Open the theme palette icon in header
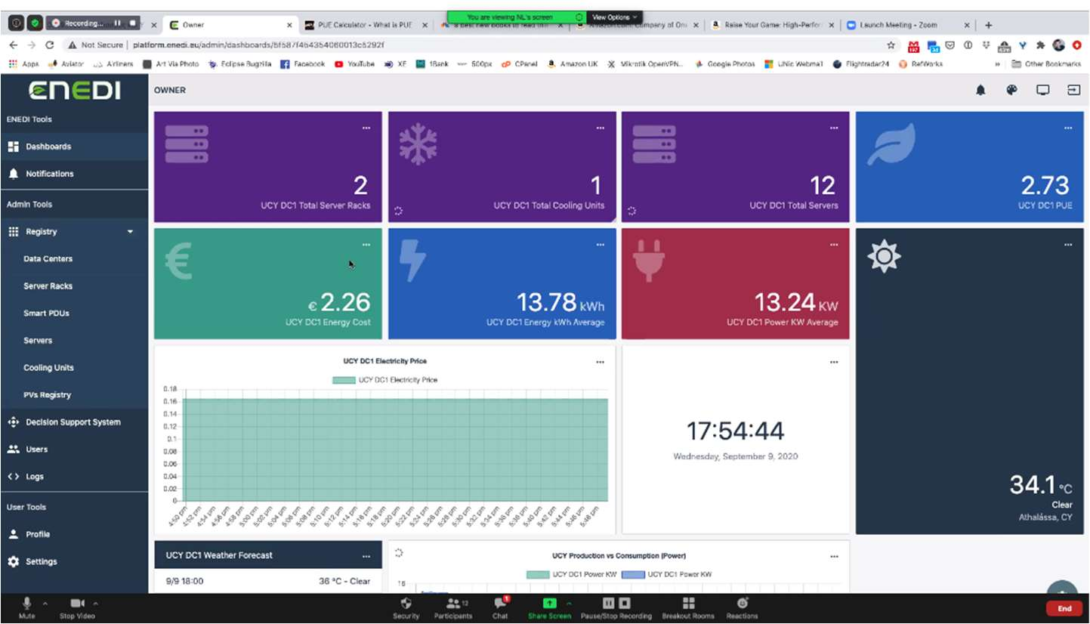Image resolution: width=1090 pixels, height=624 pixels. (x=1011, y=90)
